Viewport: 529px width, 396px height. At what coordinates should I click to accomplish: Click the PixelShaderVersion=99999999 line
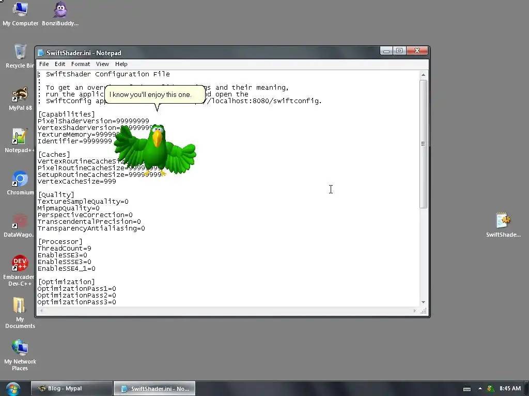coord(93,121)
